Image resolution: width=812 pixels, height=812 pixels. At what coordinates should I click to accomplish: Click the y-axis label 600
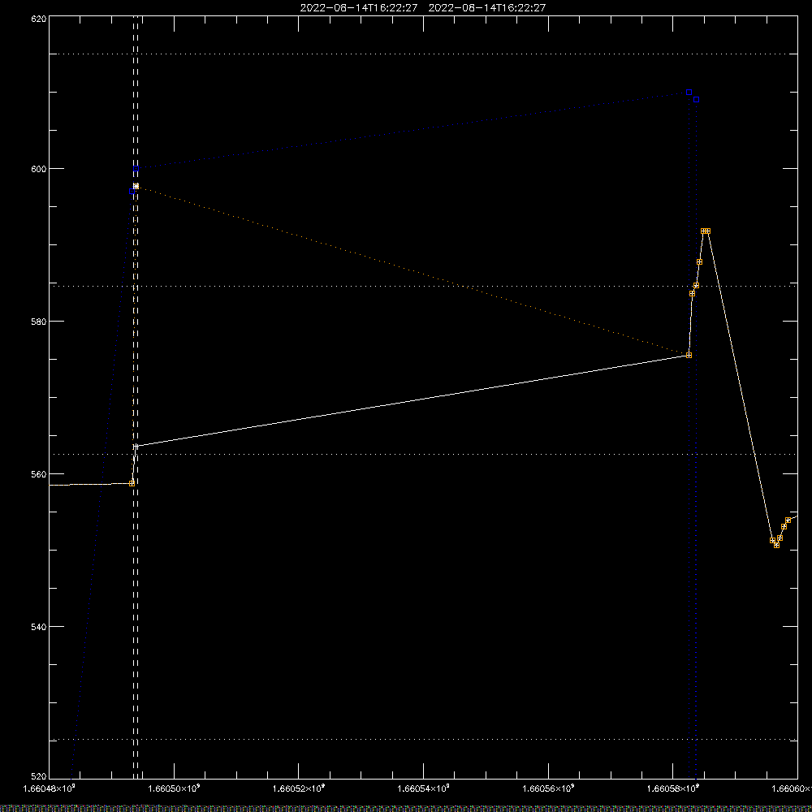click(x=40, y=169)
